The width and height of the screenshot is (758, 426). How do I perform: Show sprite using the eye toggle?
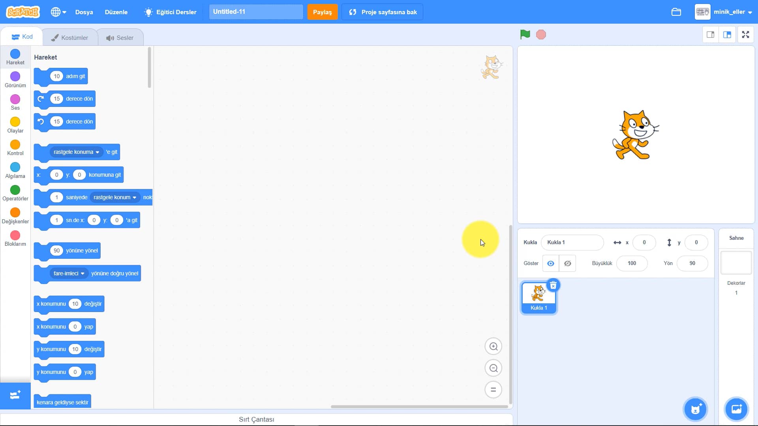[x=550, y=263]
